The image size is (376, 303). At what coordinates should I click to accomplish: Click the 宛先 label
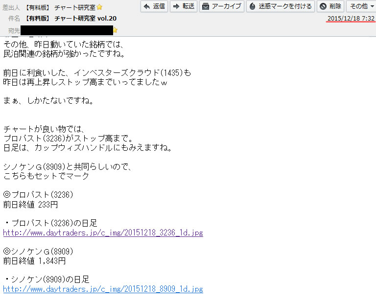[x=14, y=30]
